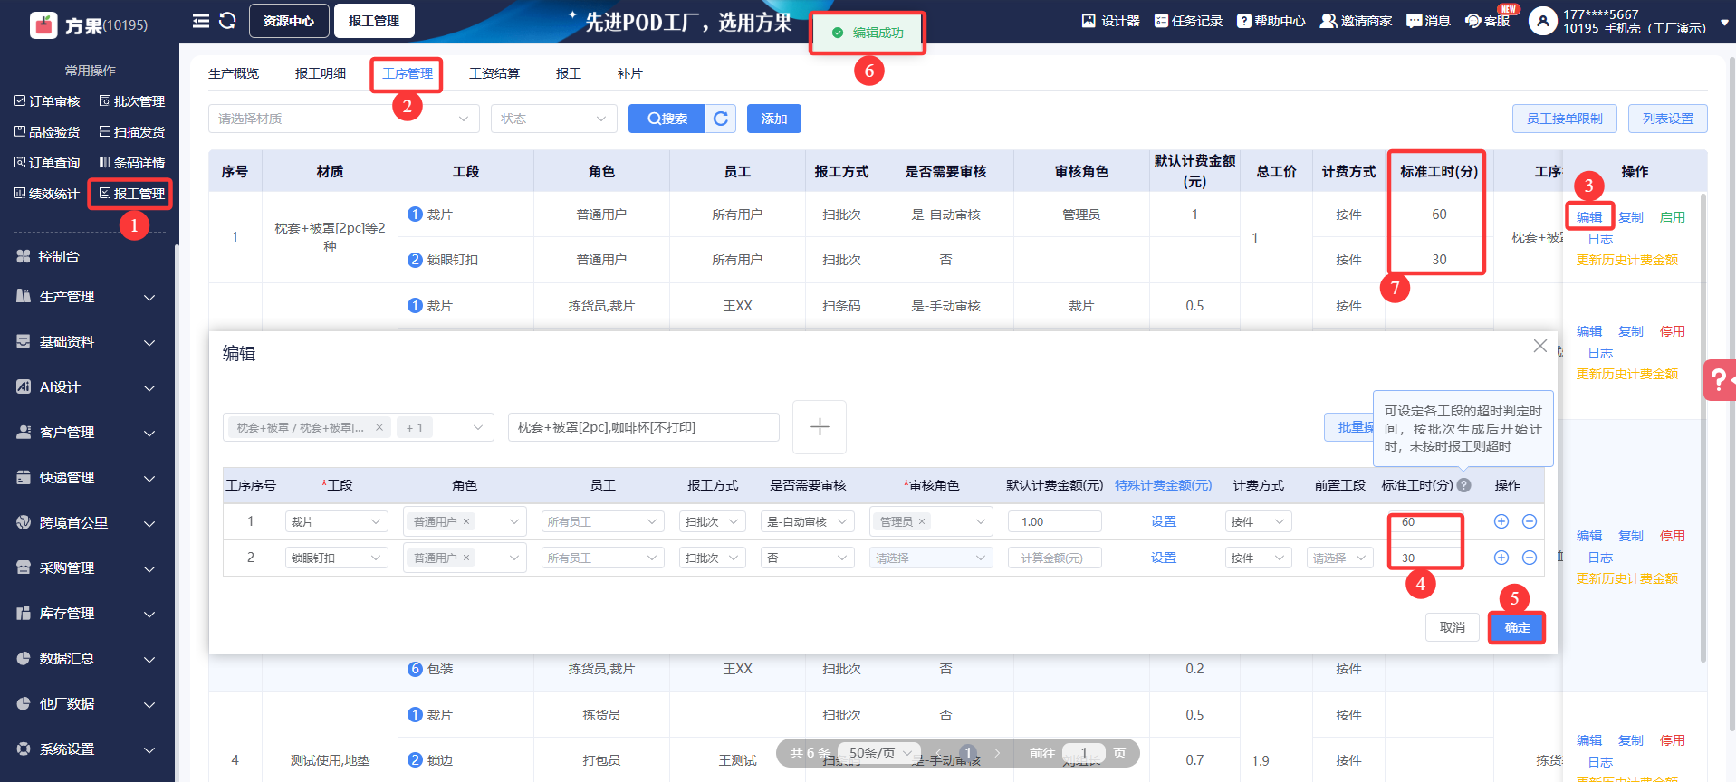
Task: Click the large plus button in the edit dialog
Action: (x=819, y=427)
